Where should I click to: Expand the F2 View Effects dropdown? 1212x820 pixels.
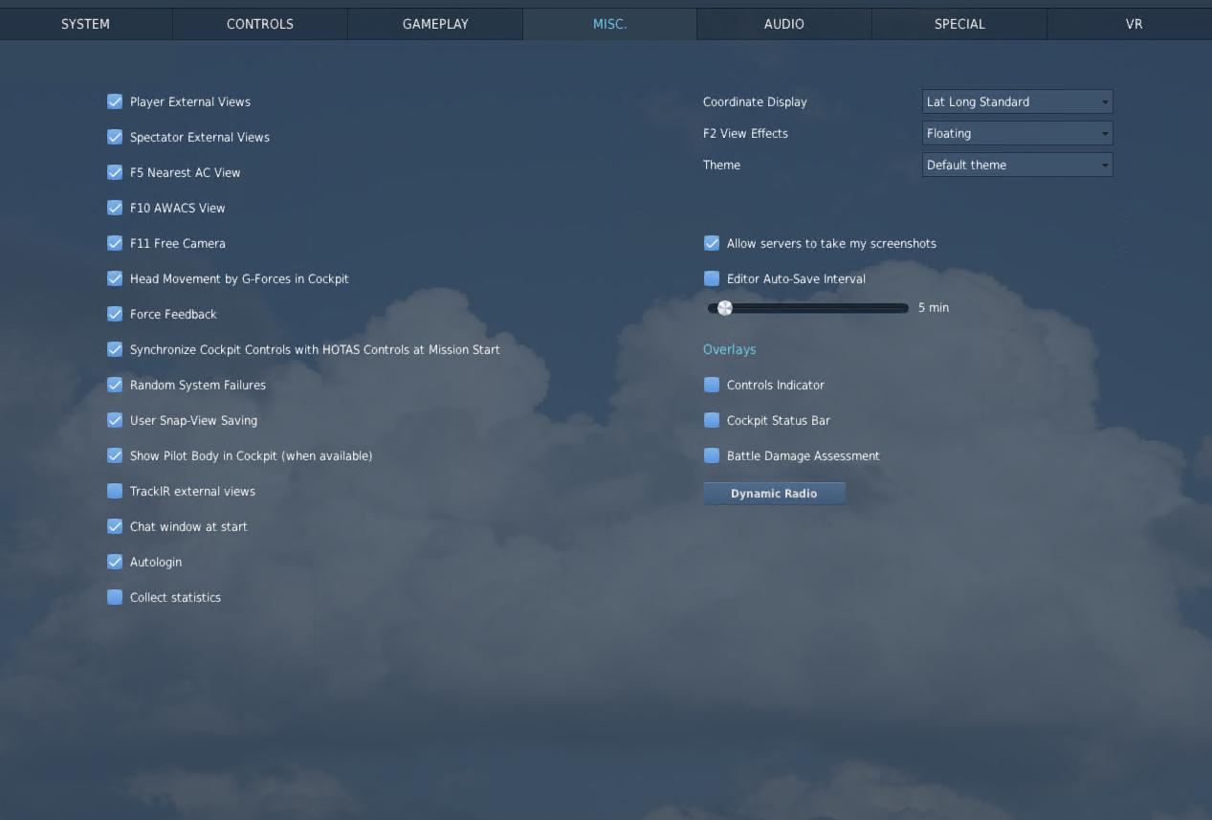[1017, 133]
